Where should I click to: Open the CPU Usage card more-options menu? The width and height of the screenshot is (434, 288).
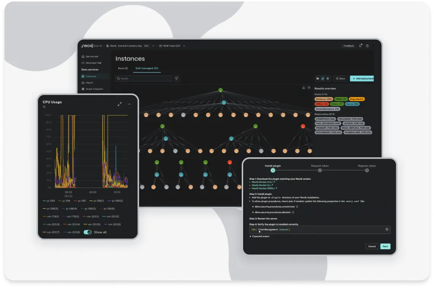click(129, 104)
